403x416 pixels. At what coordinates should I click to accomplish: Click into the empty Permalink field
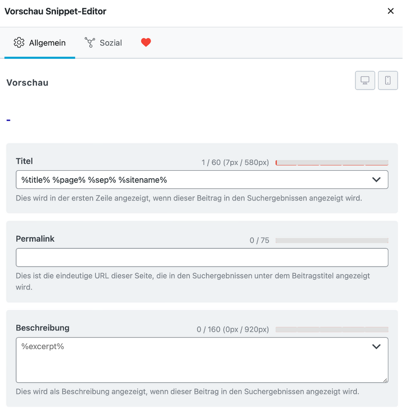pos(202,257)
